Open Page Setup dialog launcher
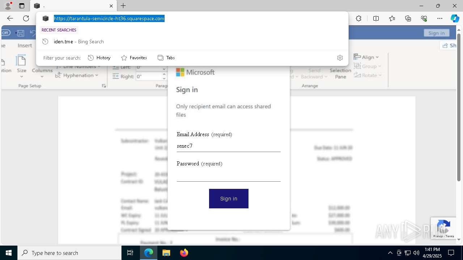The image size is (463, 260). [x=104, y=86]
